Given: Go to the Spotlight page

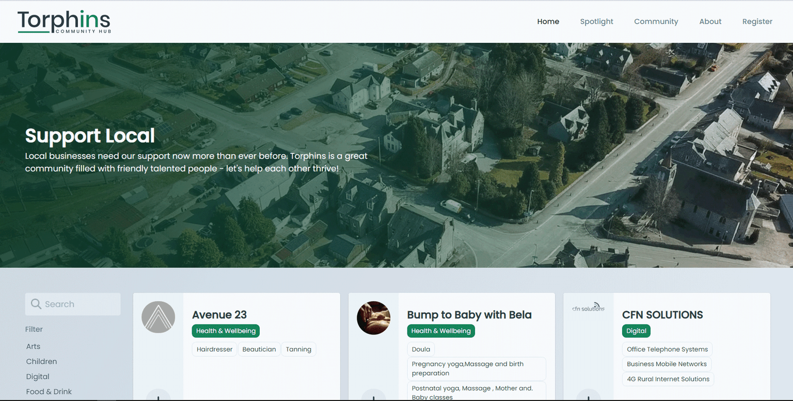Looking at the screenshot, I should 596,22.
